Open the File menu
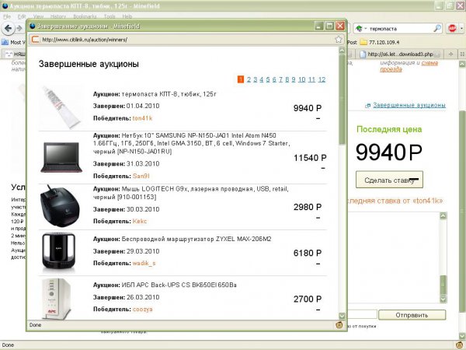 (x=7, y=16)
